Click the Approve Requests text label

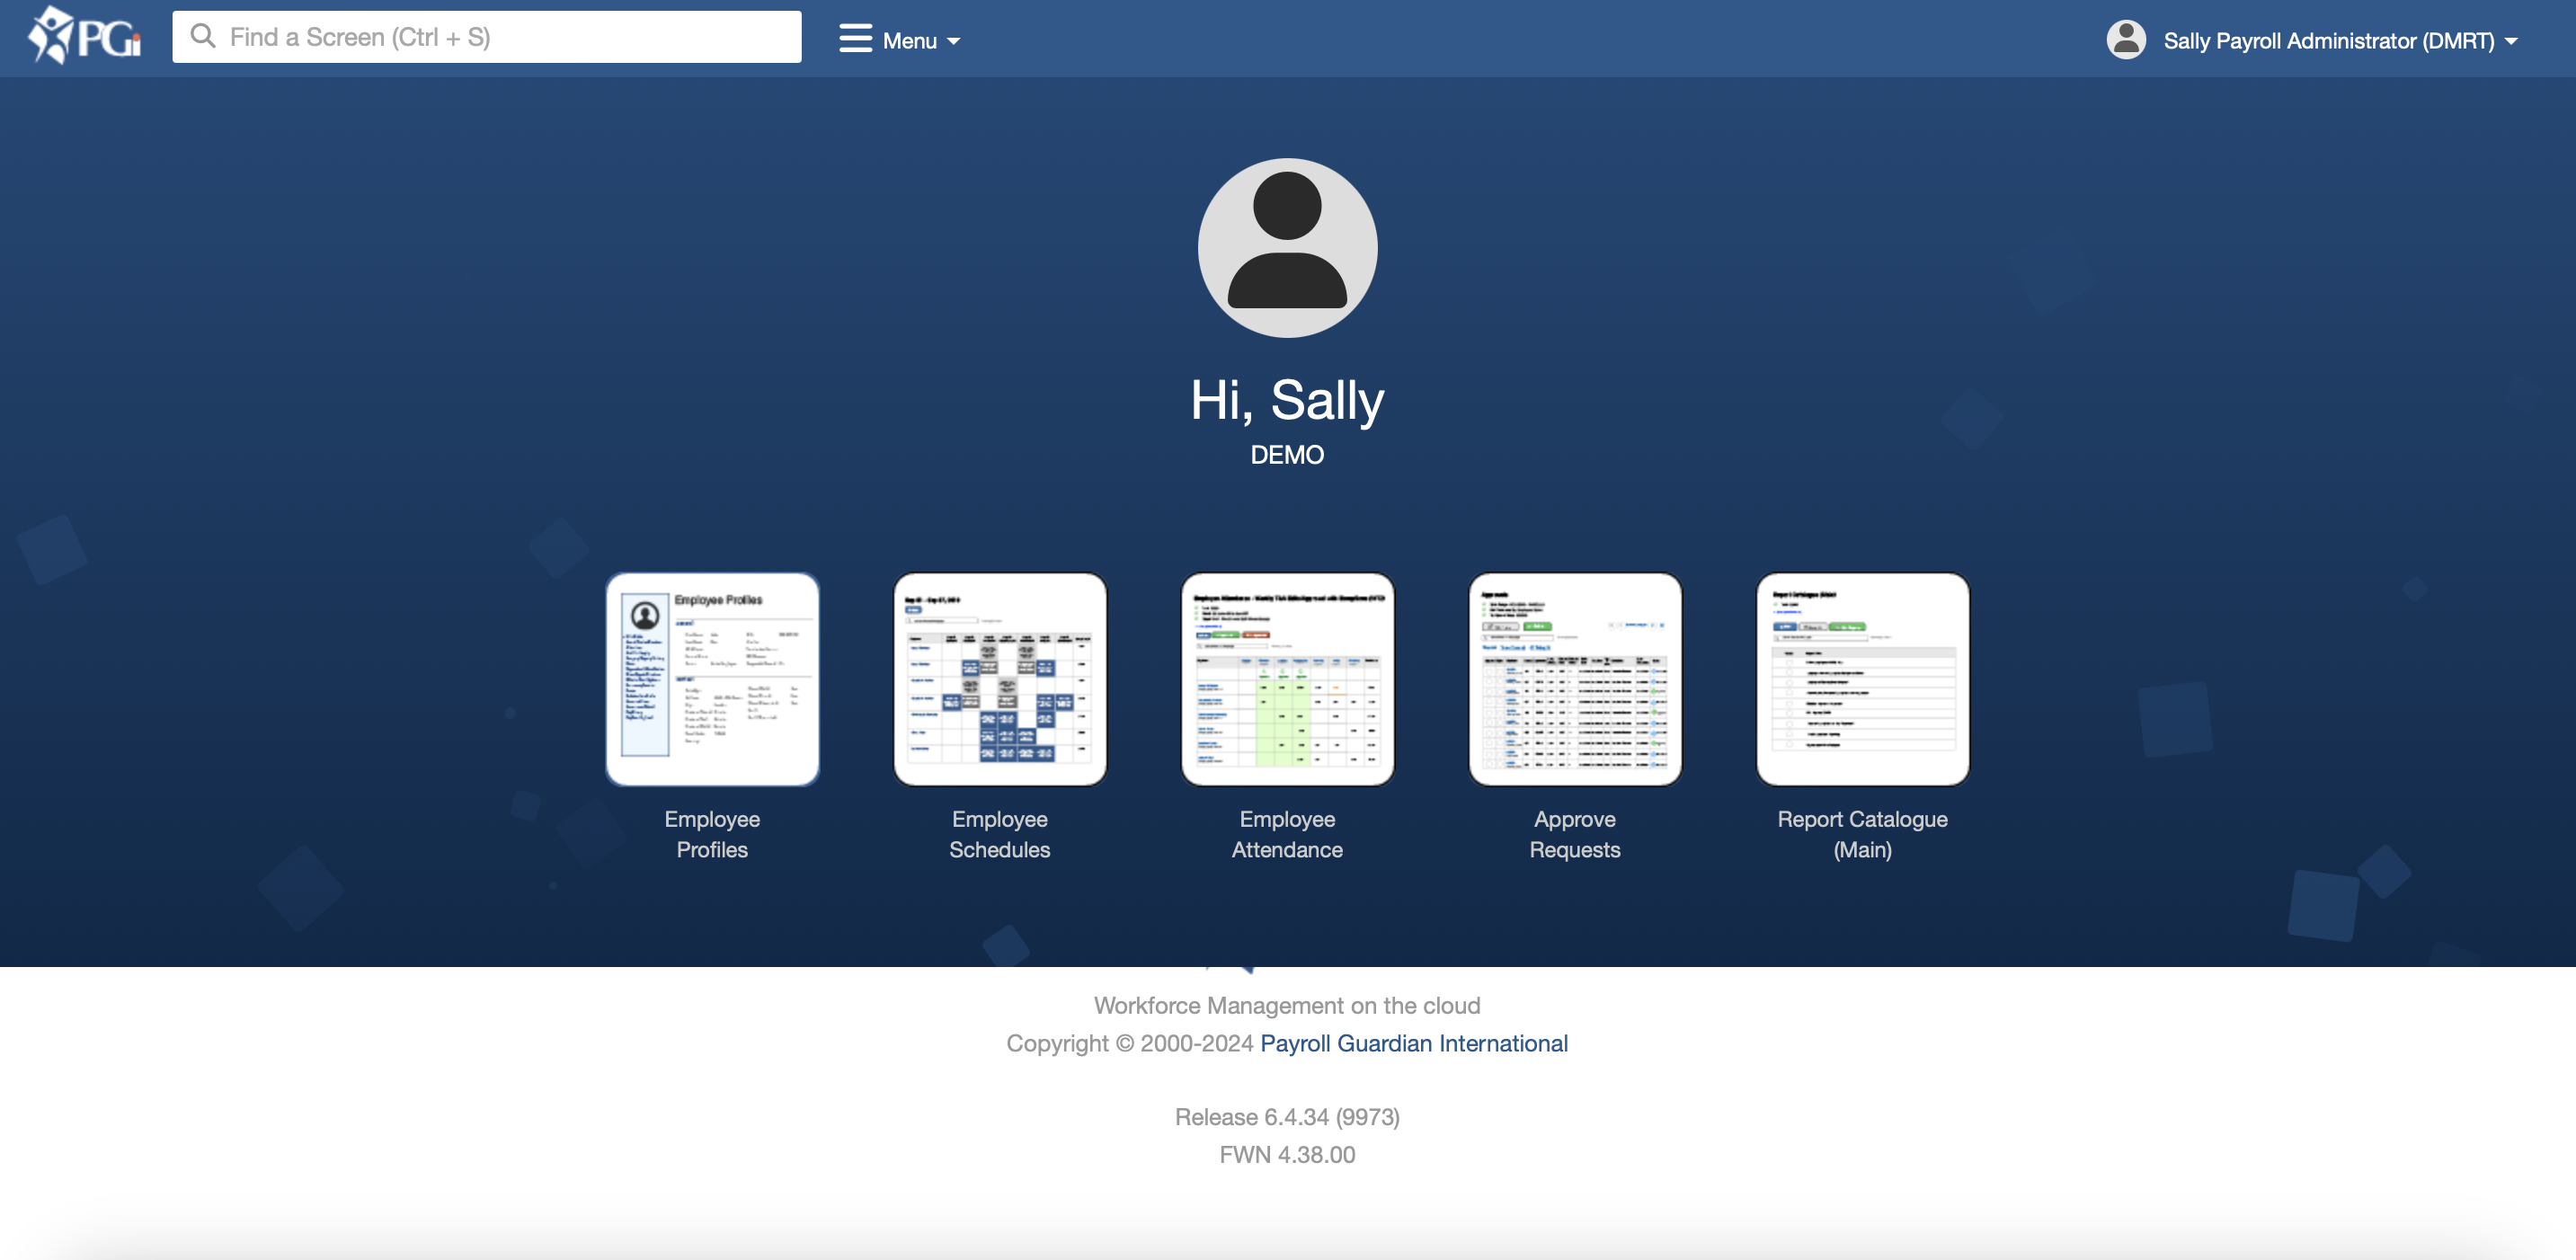tap(1574, 834)
